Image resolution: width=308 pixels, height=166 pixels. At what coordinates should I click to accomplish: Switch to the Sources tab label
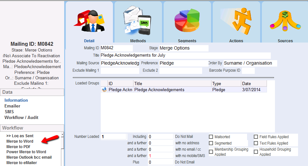(285, 41)
